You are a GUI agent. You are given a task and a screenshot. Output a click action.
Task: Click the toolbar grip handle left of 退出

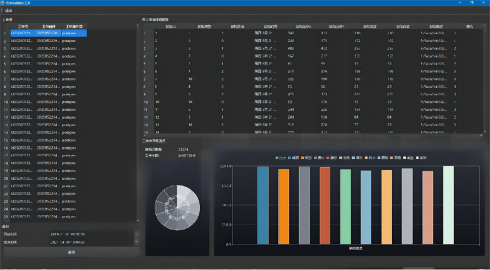click(x=2, y=10)
